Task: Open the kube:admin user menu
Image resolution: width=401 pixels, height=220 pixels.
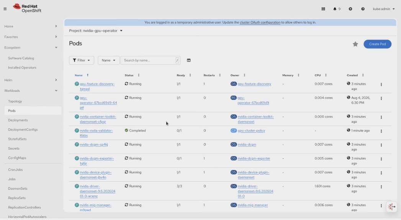Action: click(x=383, y=9)
